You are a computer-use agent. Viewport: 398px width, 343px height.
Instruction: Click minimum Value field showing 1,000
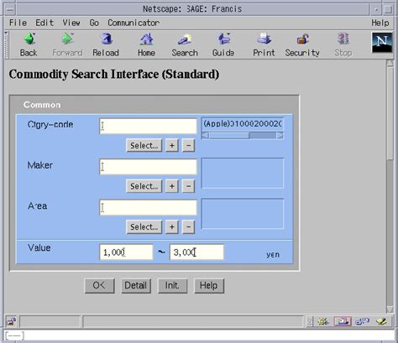click(126, 252)
